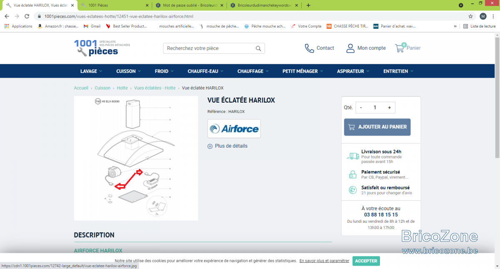
Task: Expand the CHAUFFAGE menu
Action: 253,71
